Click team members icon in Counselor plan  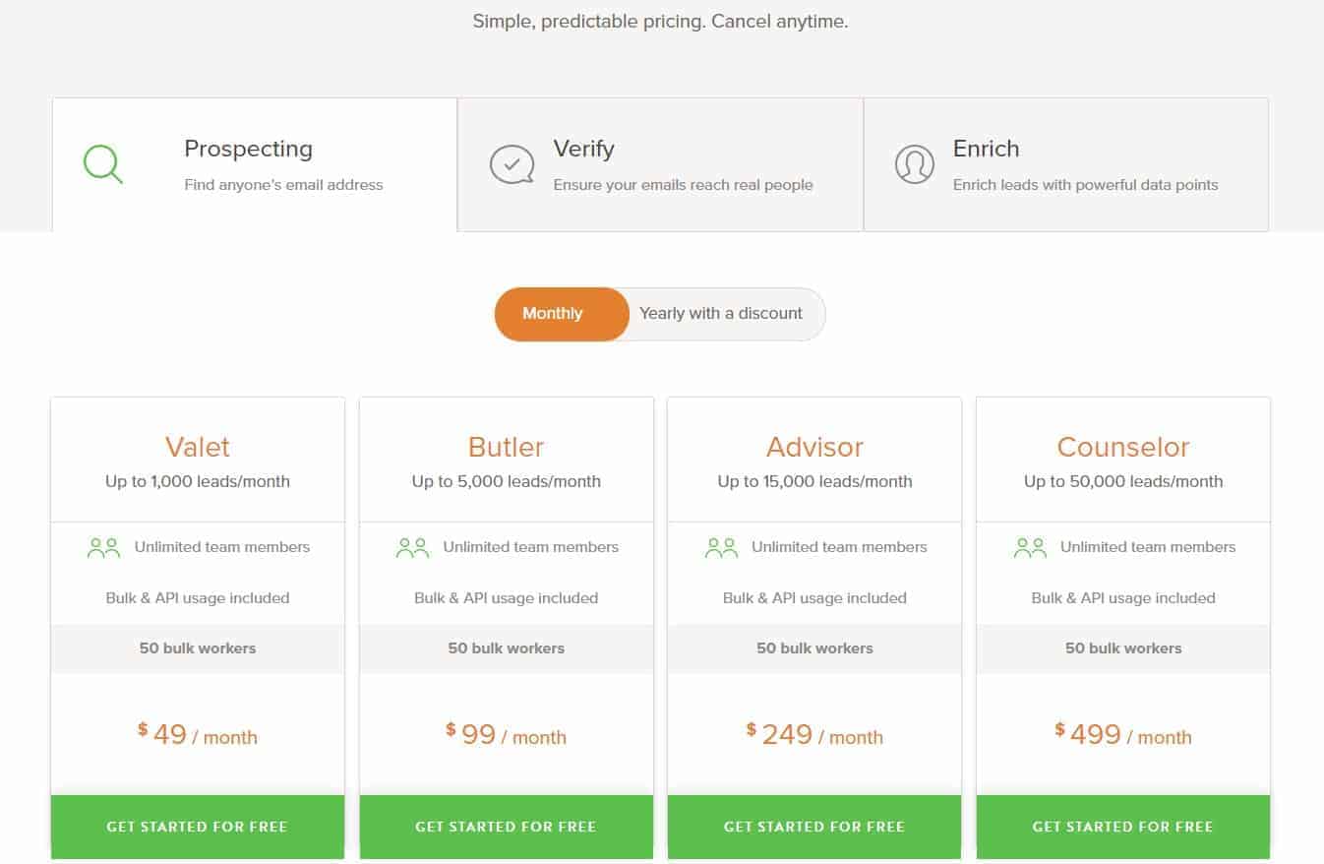click(x=1030, y=548)
